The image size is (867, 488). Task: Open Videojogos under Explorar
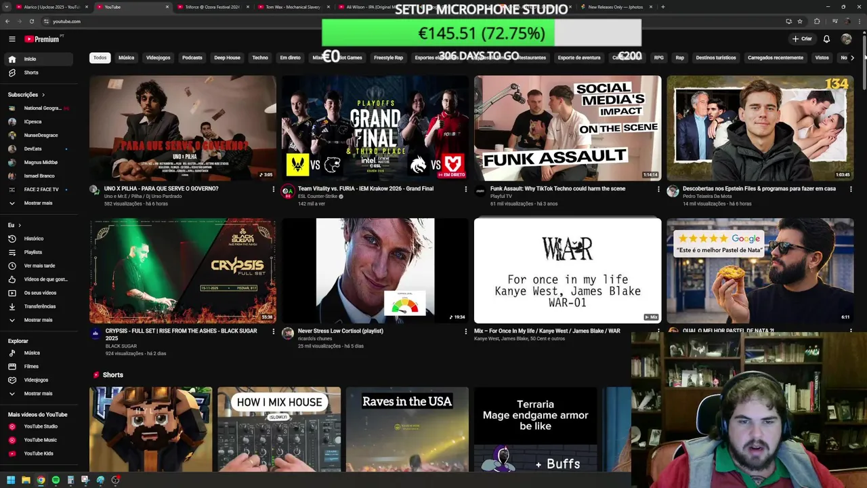tap(37, 380)
